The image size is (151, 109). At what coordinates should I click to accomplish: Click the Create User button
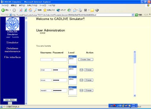click(86, 60)
